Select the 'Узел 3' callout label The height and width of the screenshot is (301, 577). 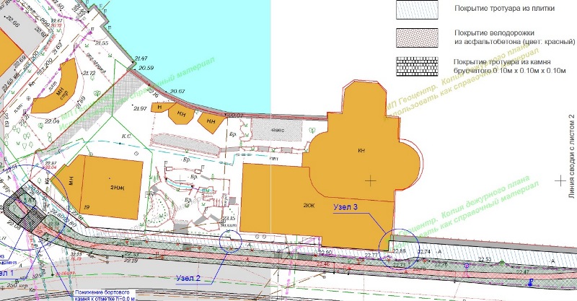coord(346,206)
